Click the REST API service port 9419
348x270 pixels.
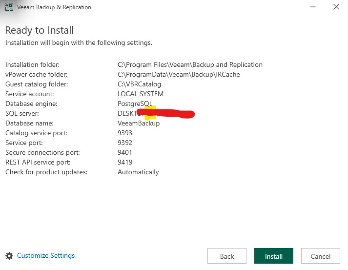point(125,162)
